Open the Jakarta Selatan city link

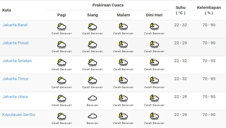(x=17, y=61)
